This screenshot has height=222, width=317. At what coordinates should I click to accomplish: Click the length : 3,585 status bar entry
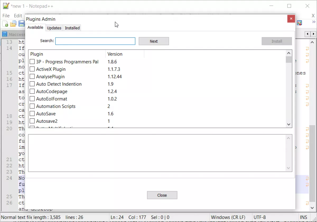coord(47,218)
